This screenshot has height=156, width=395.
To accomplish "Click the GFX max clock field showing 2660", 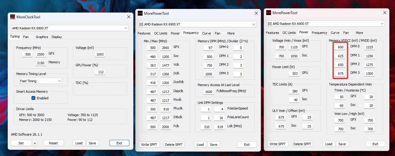I will coord(166,48).
